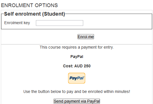The image size is (153, 104).
Task: Click the word 'Cost:' label
Action: pos(68,66)
